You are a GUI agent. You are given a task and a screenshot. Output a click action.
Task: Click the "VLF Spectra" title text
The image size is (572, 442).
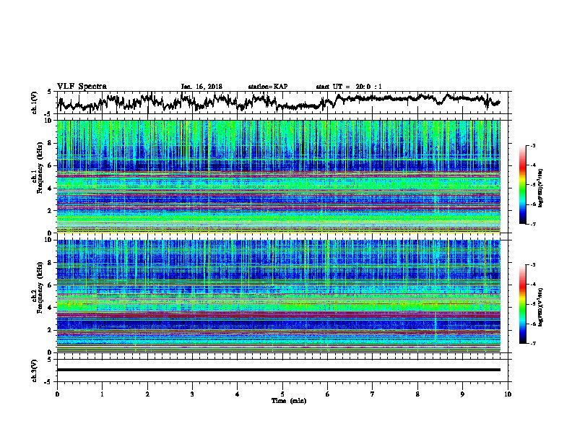[x=82, y=86]
